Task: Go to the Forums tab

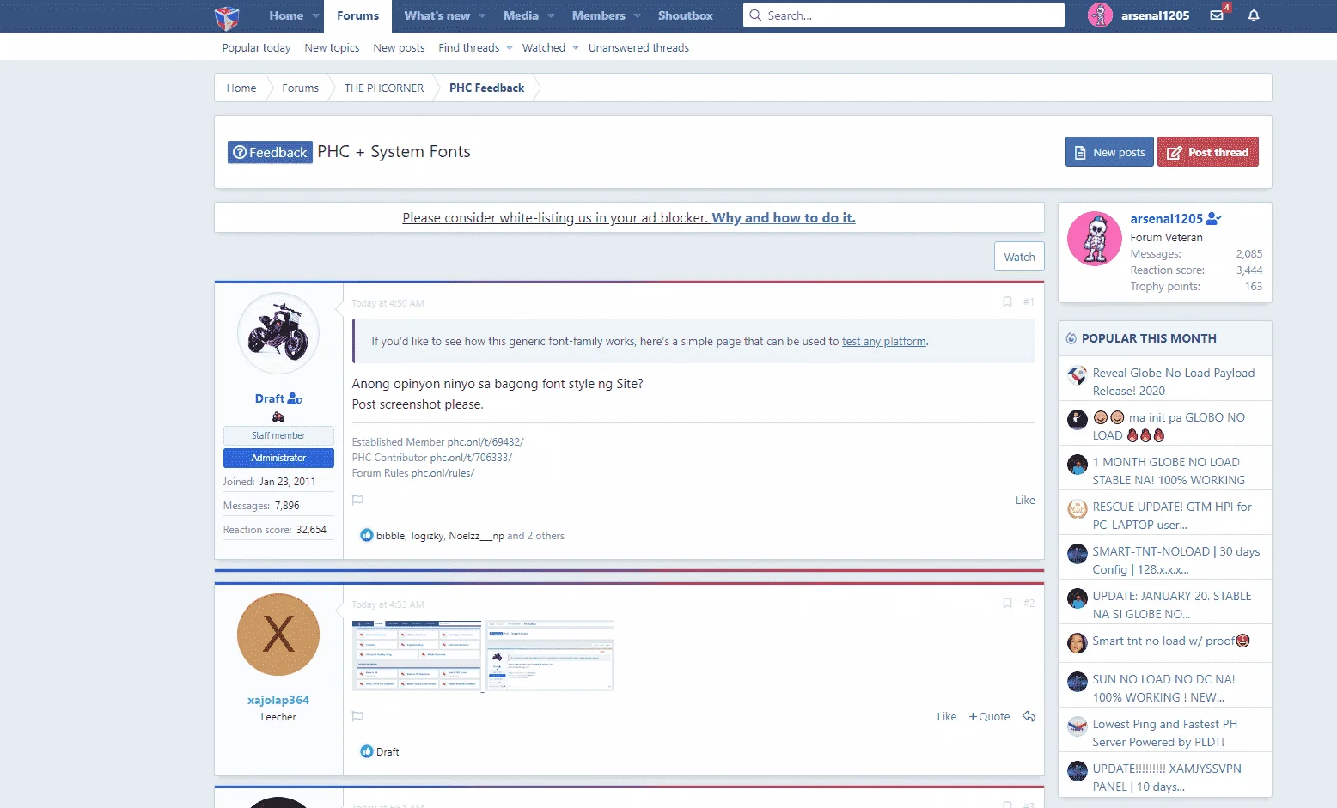Action: tap(357, 16)
